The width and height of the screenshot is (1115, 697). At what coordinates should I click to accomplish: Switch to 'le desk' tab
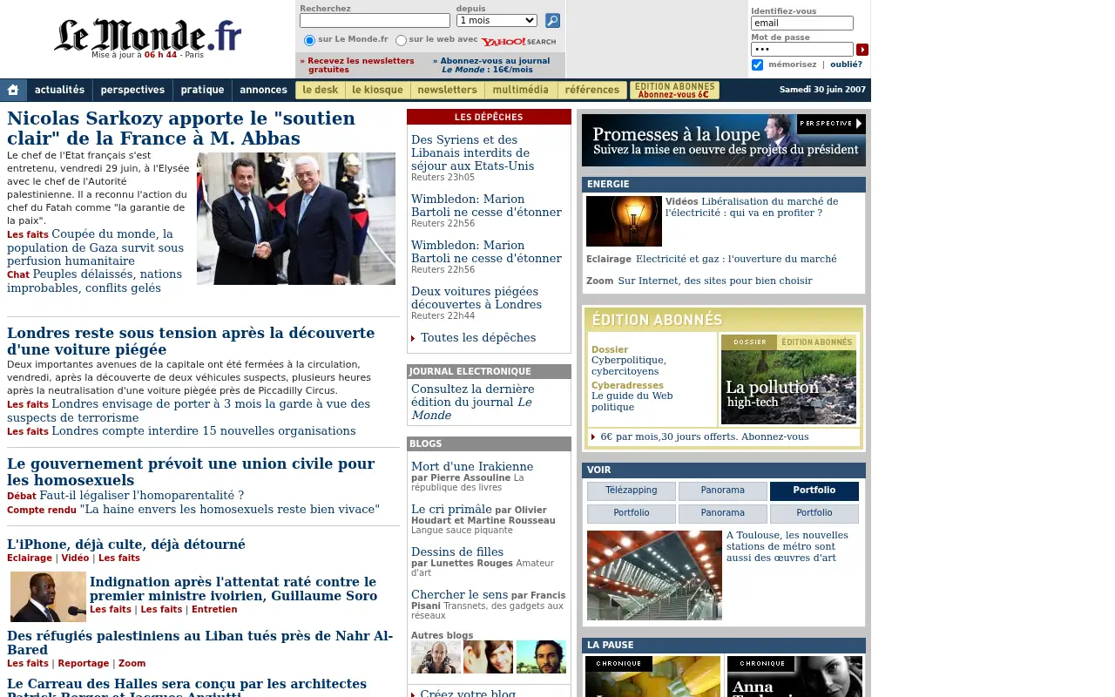(x=321, y=90)
